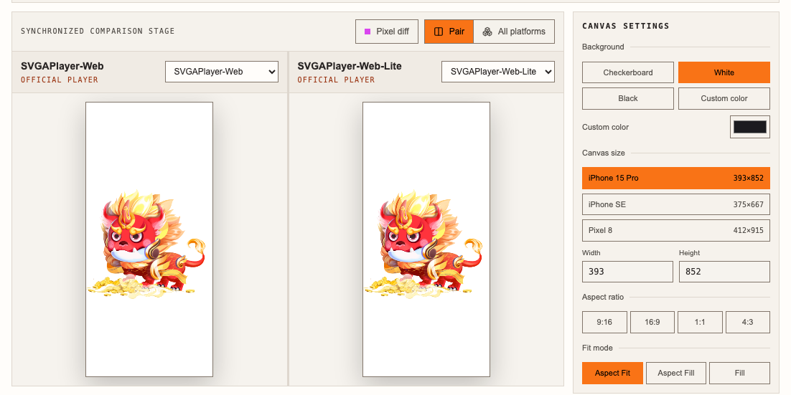Toggle the Pixel diff button

coord(388,32)
